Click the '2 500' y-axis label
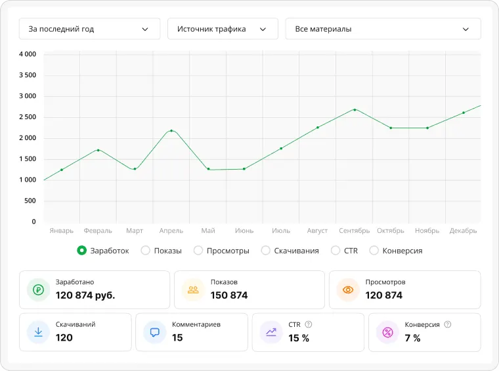Screen dimensions: 499x371 [28, 117]
